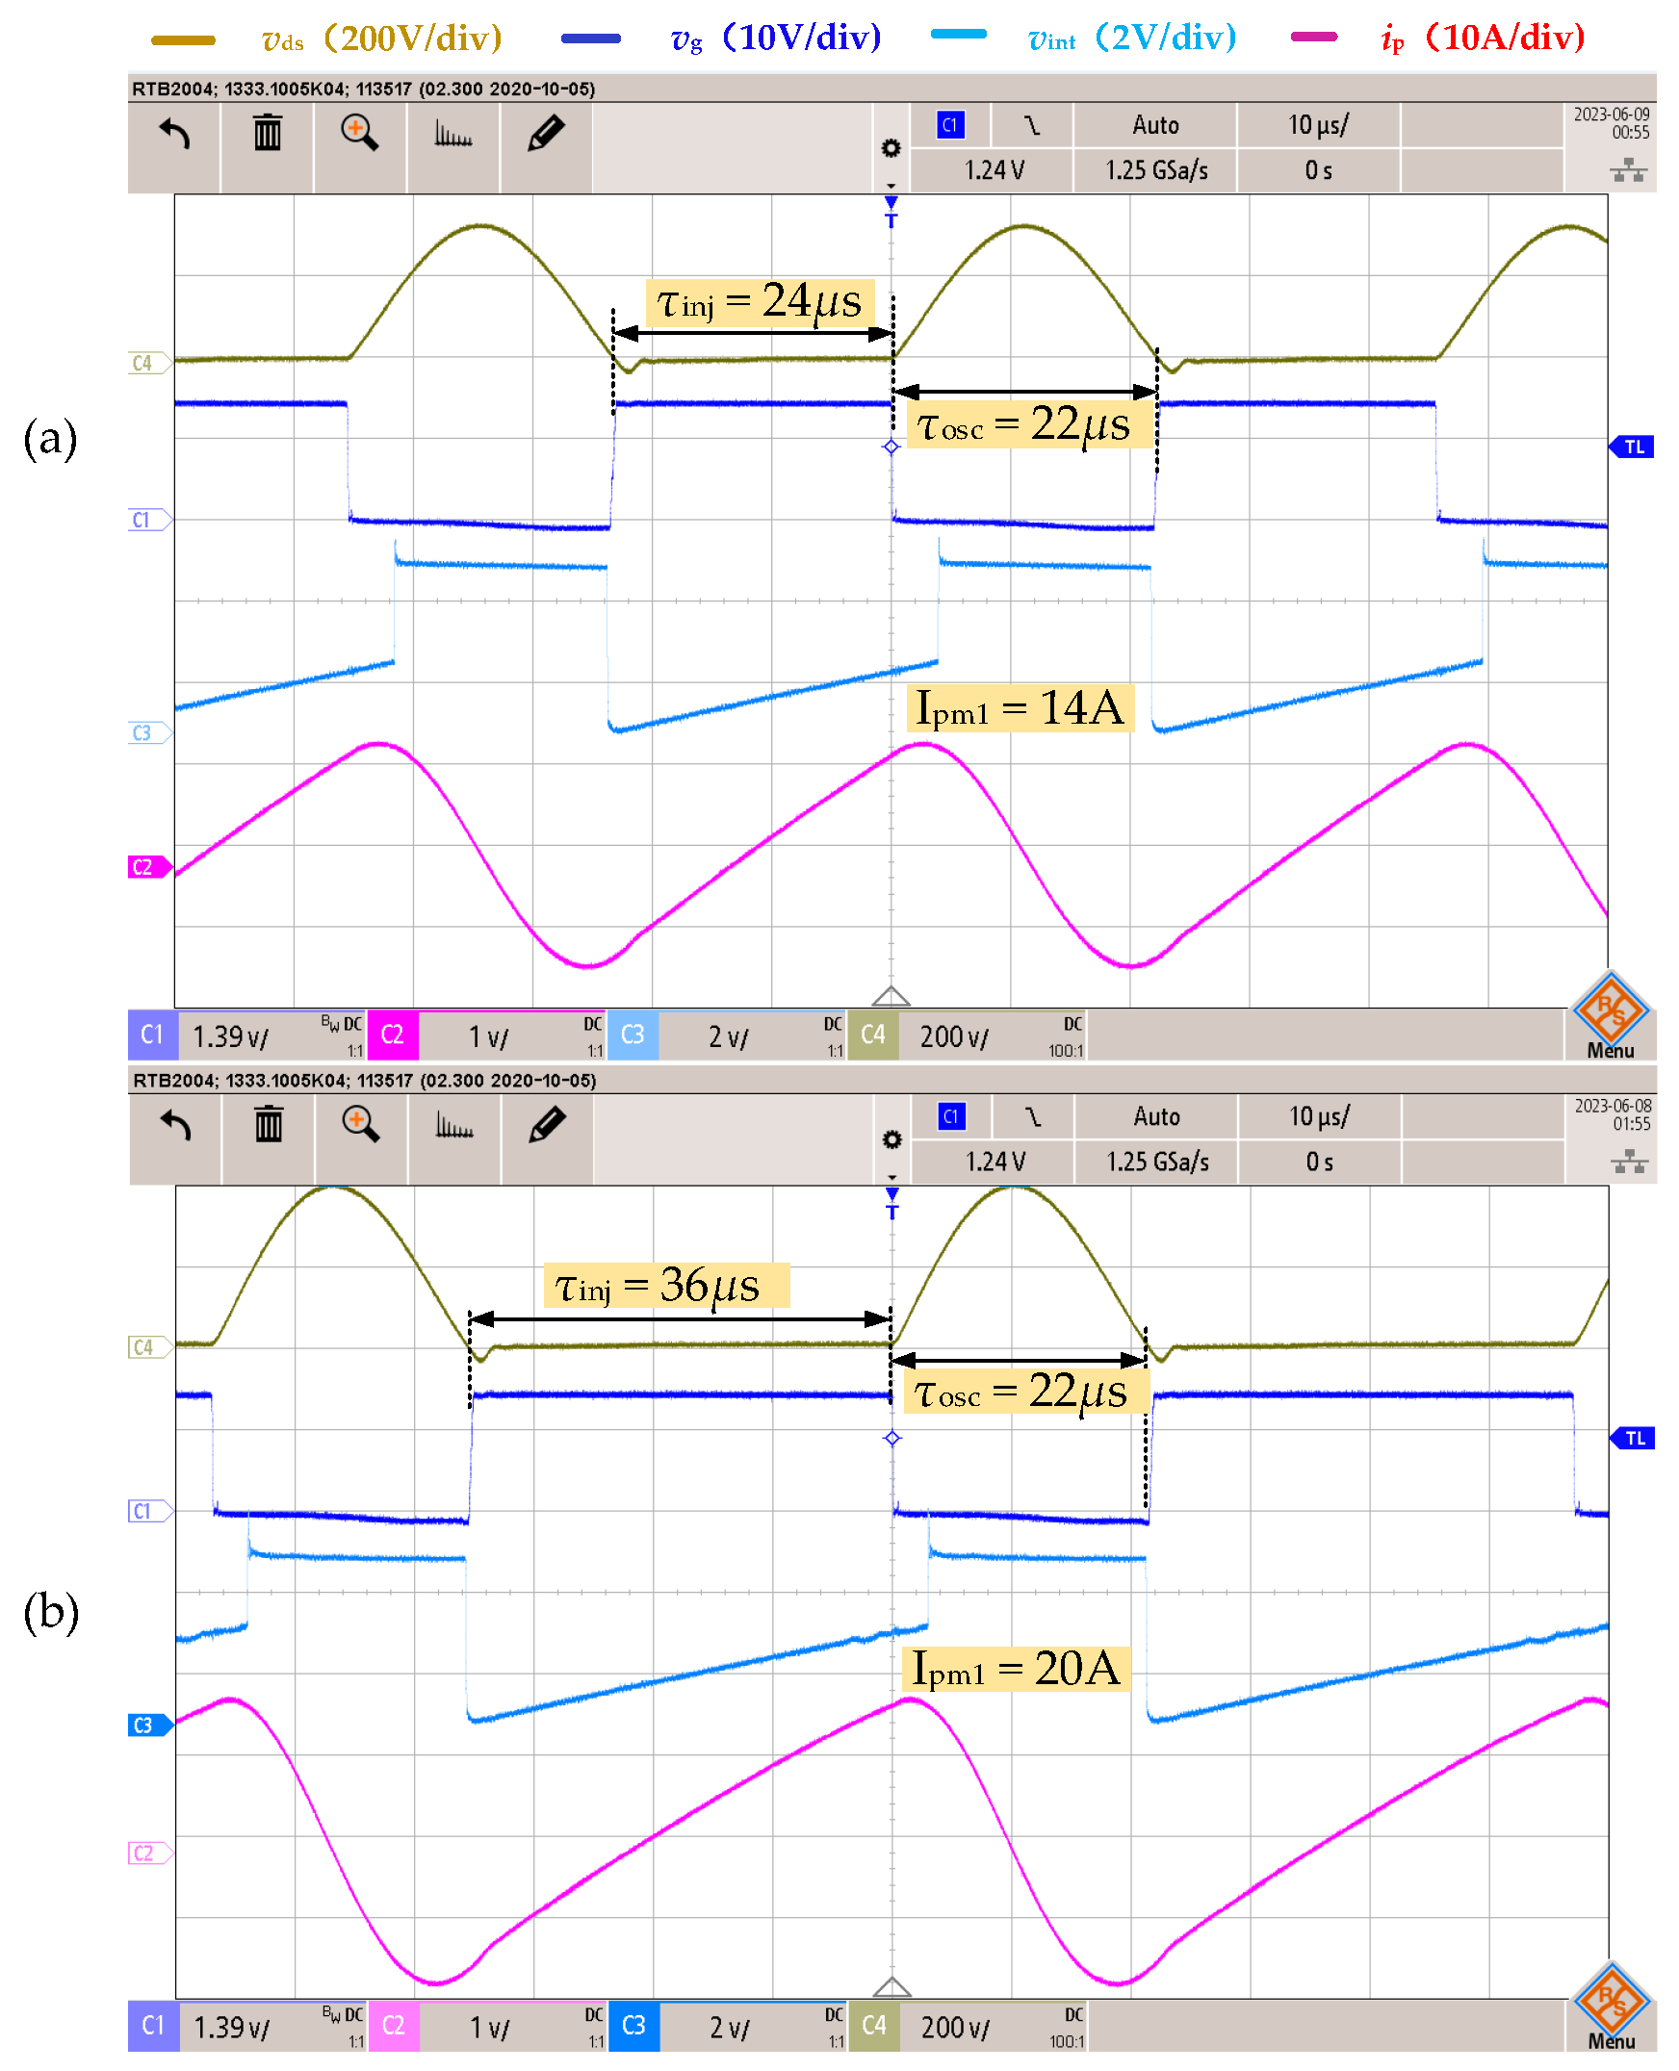Click the network status icon under 2023-06-09 date
Screen dimensions: 1679x2071
[x=1628, y=171]
